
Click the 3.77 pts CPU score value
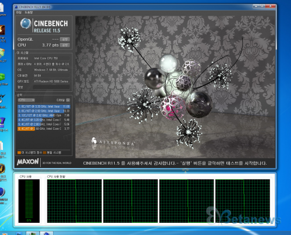click(50, 45)
